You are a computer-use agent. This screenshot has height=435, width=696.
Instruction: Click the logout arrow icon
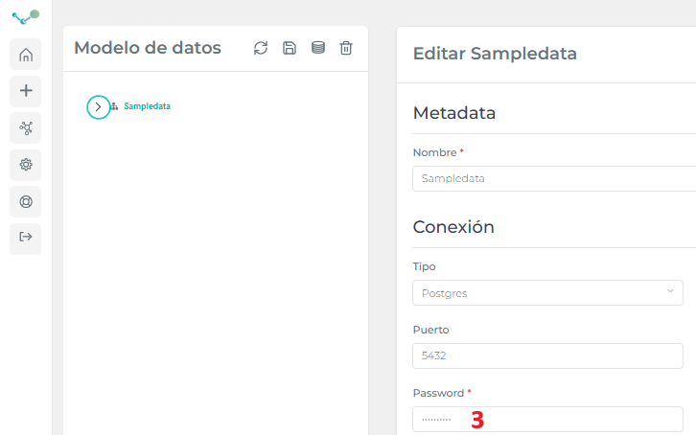(26, 237)
